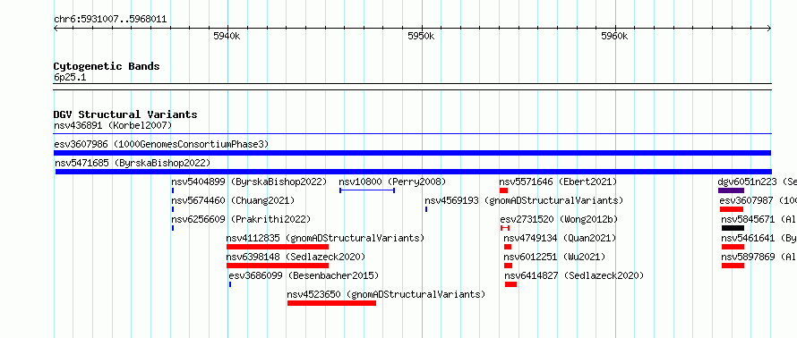
Task: Open the nsv4749134 (Quan2021) variant
Action: click(x=560, y=238)
